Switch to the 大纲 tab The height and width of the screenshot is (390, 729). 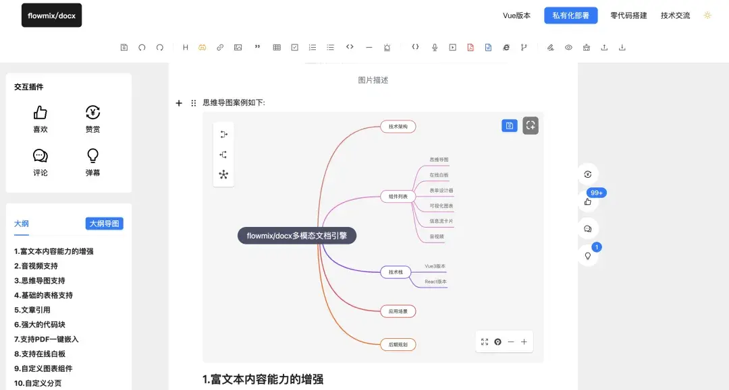[x=22, y=224]
